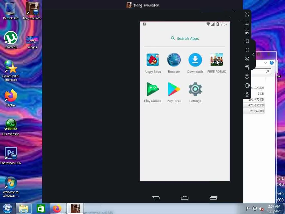The image size is (285, 214).
Task: Click the shake device icon
Action: click(247, 86)
